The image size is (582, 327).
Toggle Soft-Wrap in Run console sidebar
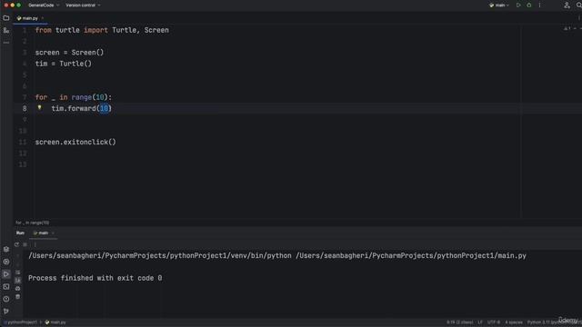pyautogui.click(x=18, y=272)
